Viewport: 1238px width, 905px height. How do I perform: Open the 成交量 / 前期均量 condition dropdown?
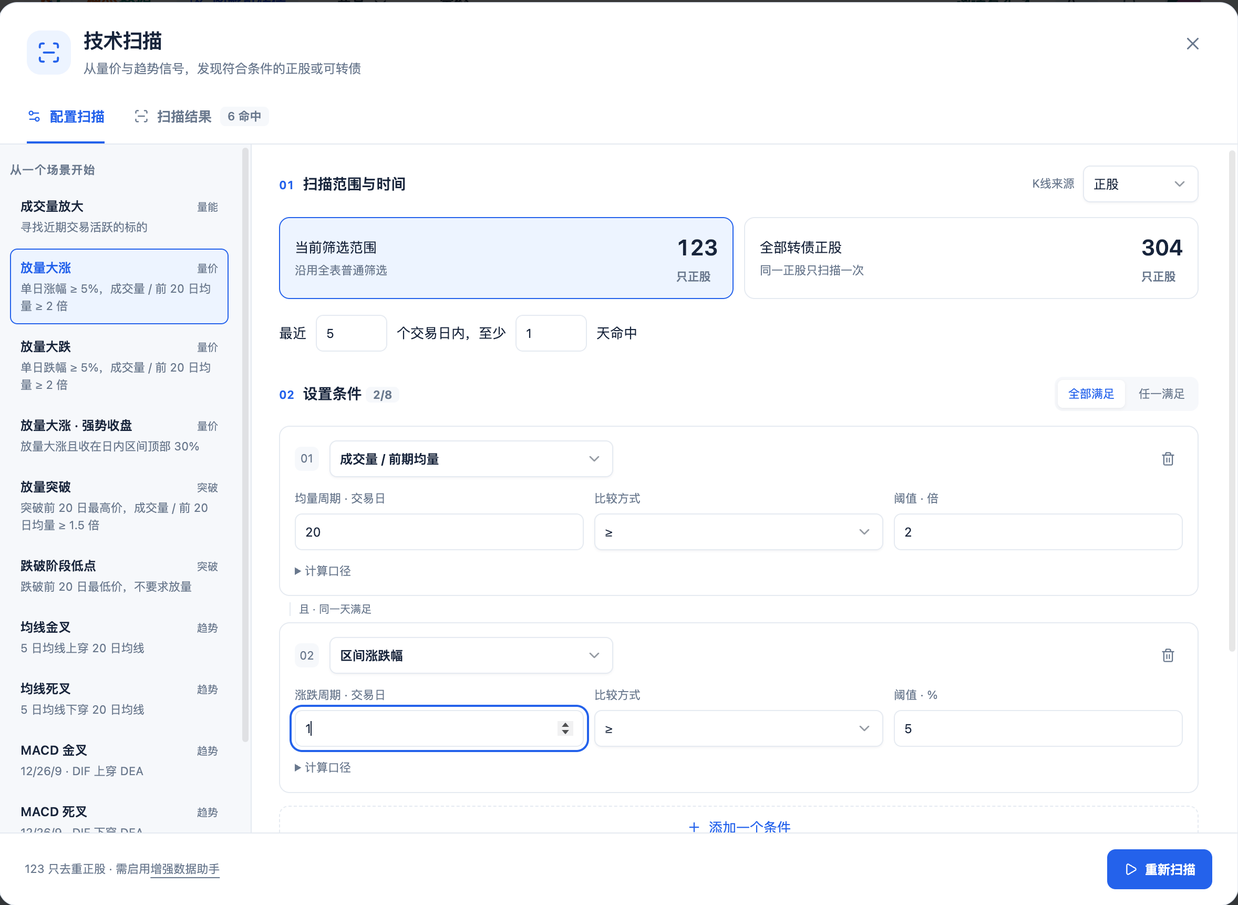point(470,459)
